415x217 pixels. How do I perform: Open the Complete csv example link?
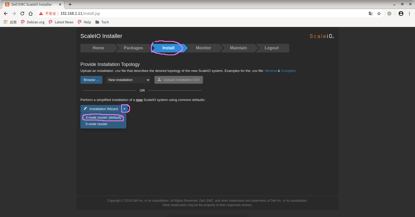288,71
